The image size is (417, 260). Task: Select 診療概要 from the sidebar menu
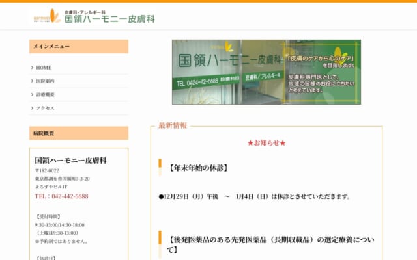(45, 95)
